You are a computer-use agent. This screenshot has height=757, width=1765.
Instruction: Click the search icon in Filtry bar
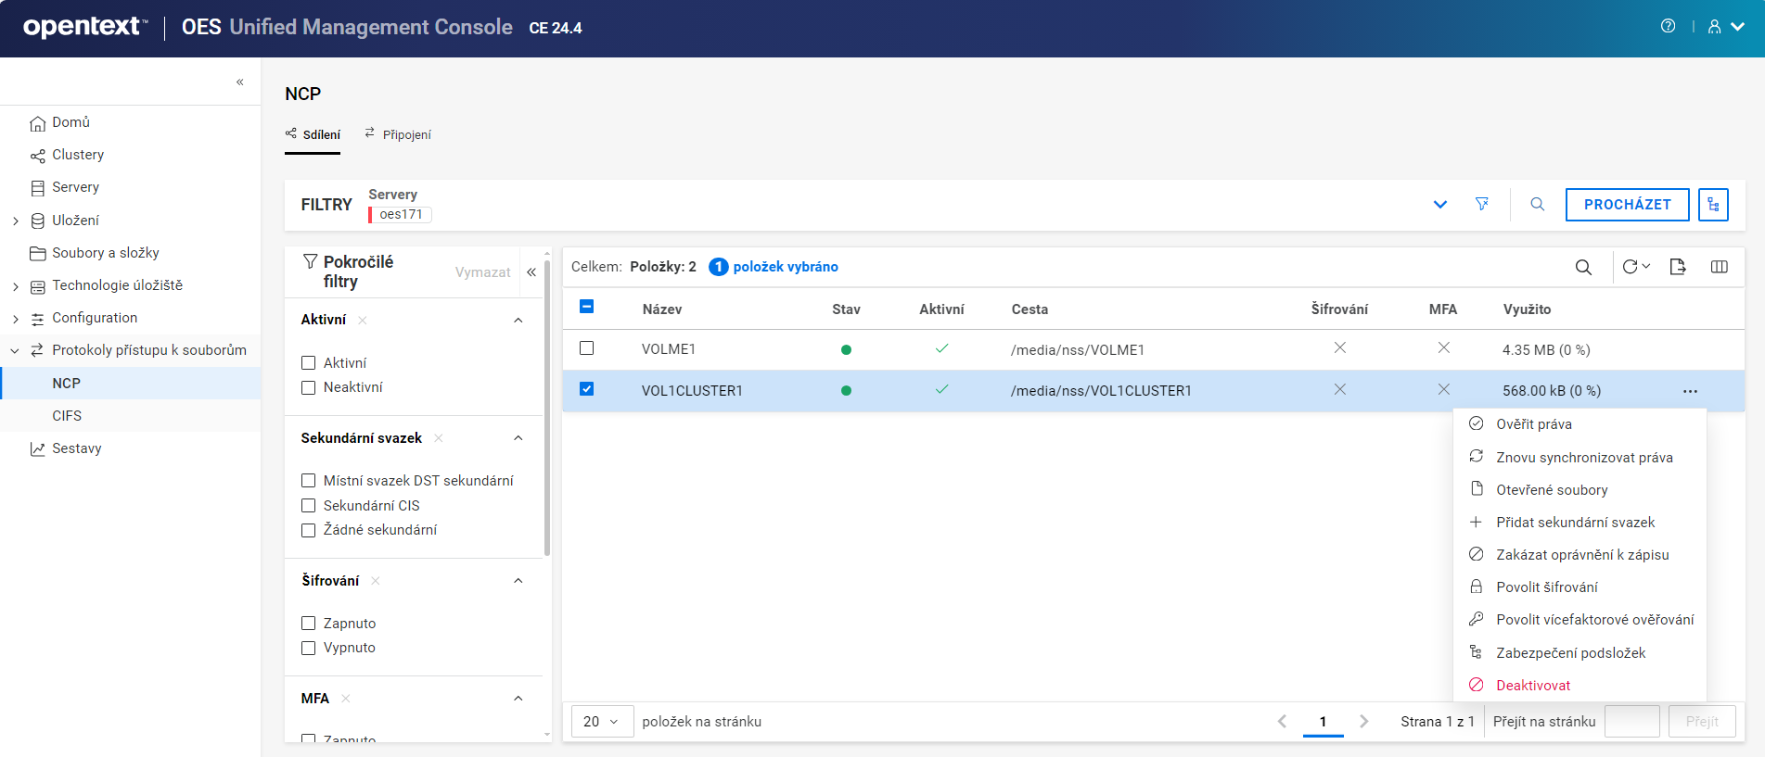(x=1537, y=204)
